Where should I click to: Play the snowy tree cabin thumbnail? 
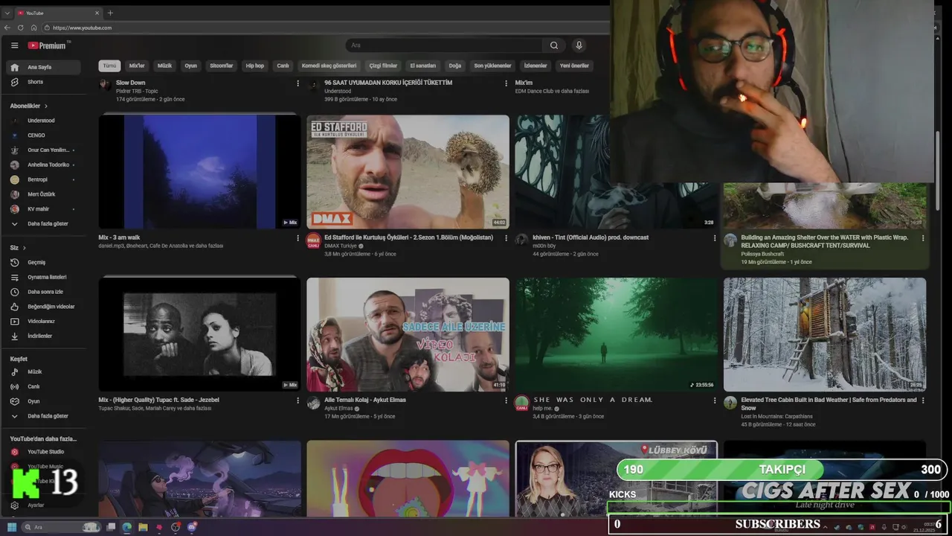[x=825, y=334]
